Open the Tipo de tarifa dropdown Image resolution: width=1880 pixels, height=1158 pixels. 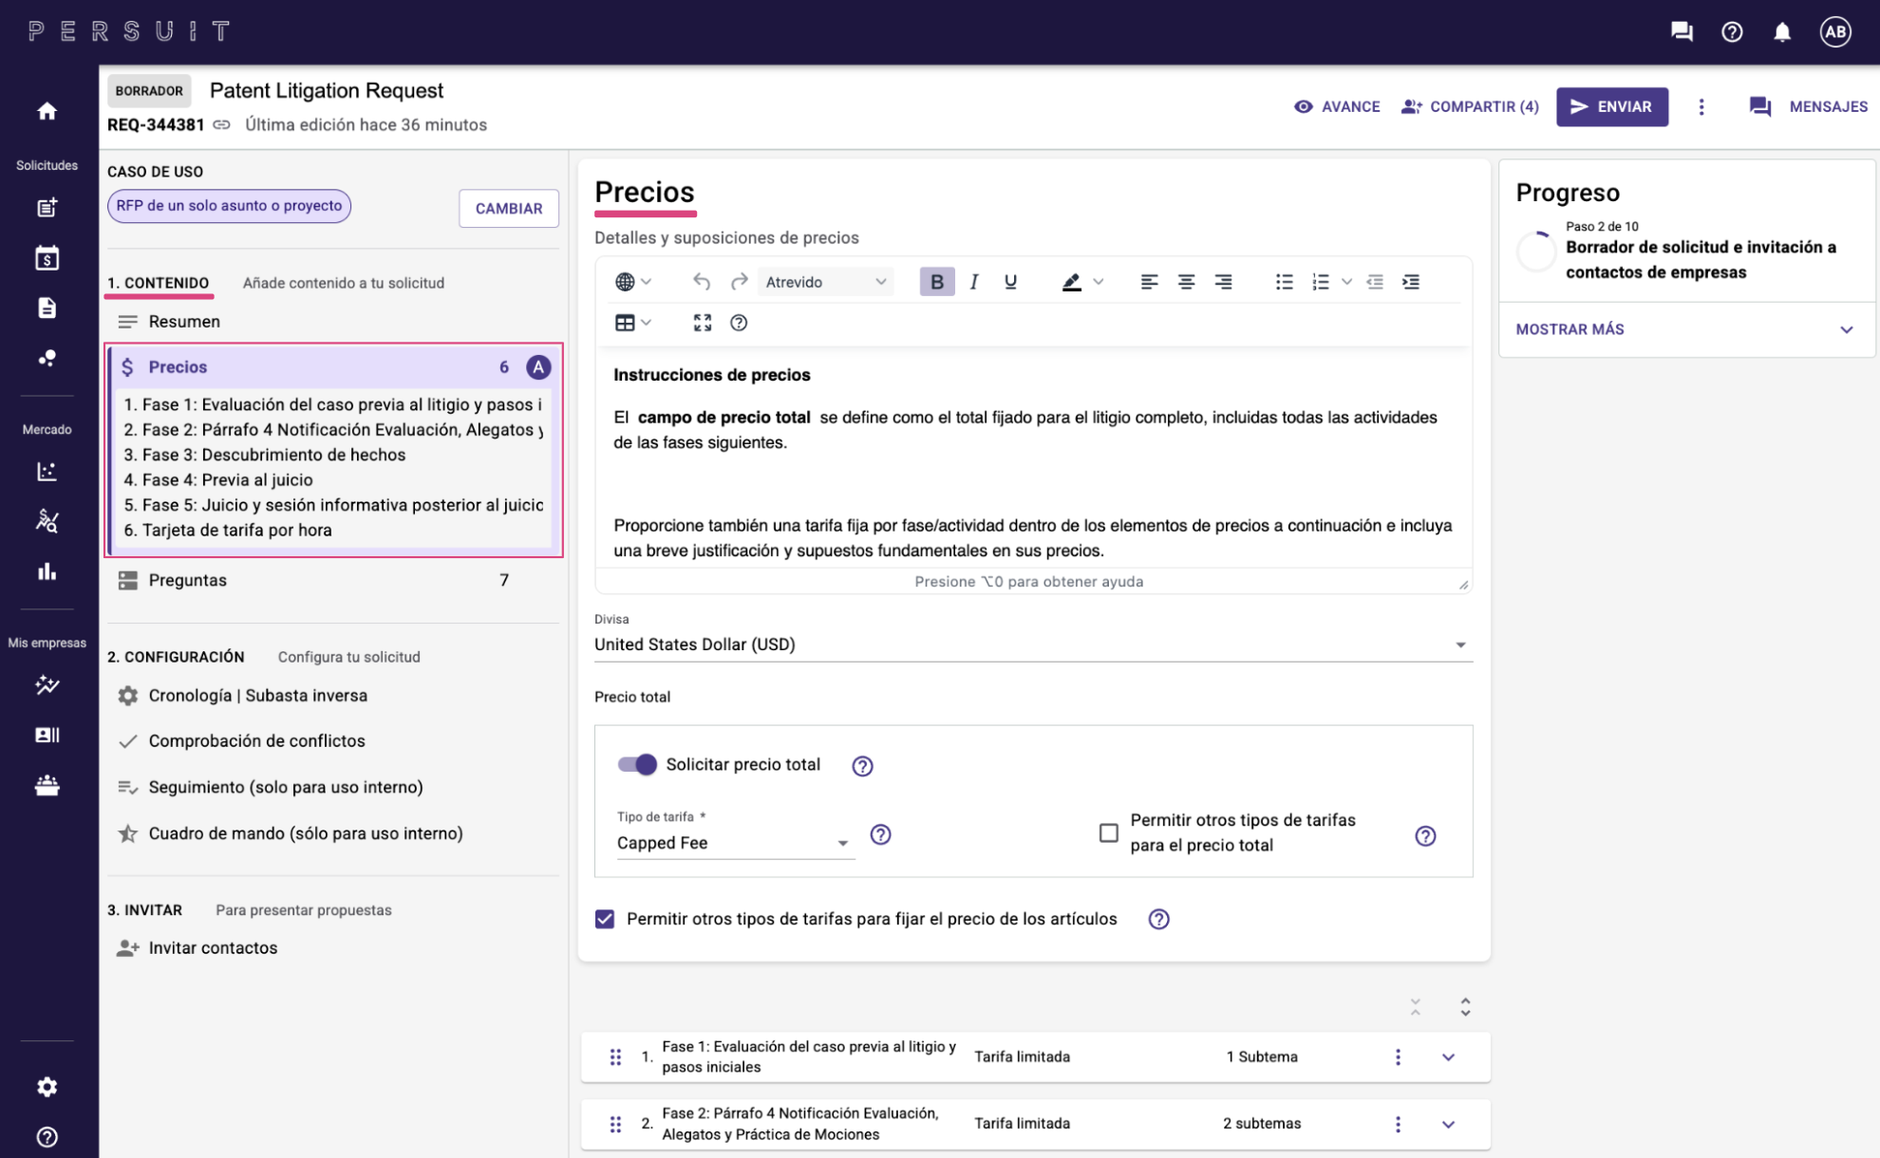tap(734, 843)
